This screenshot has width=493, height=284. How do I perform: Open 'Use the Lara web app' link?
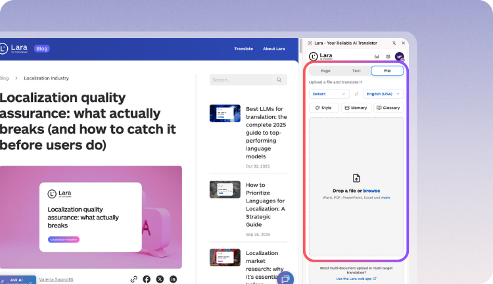click(356, 279)
